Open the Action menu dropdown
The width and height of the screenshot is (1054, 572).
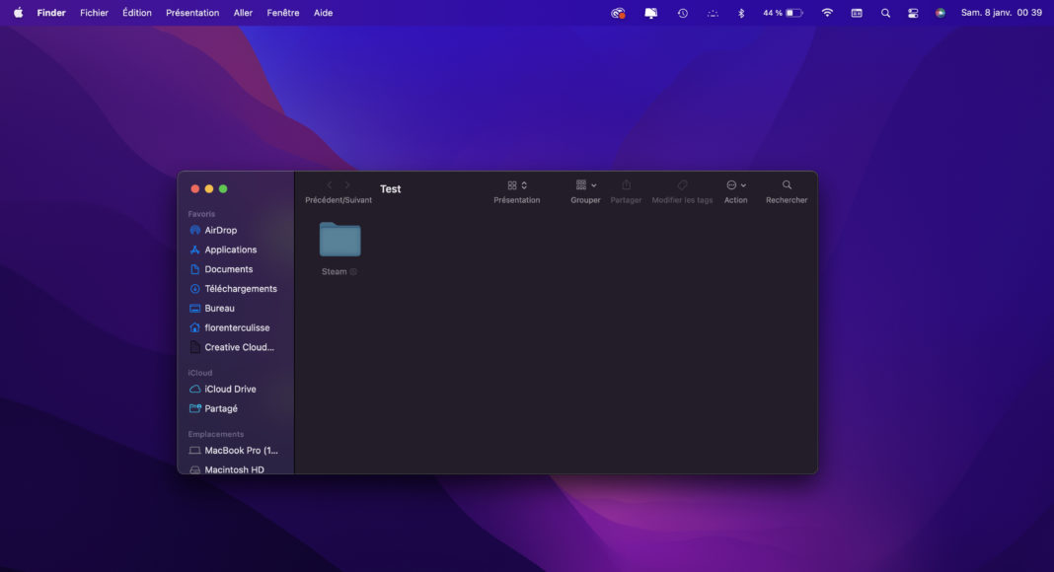coord(736,185)
